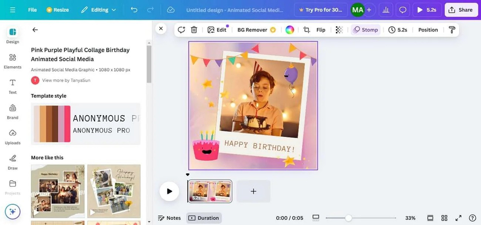481x225 pixels.
Task: Select the Crop tool icon
Action: point(307,30)
